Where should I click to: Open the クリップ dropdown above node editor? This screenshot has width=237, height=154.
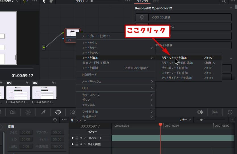point(82,1)
